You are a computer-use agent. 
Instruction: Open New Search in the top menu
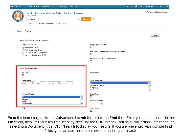click(x=17, y=6)
